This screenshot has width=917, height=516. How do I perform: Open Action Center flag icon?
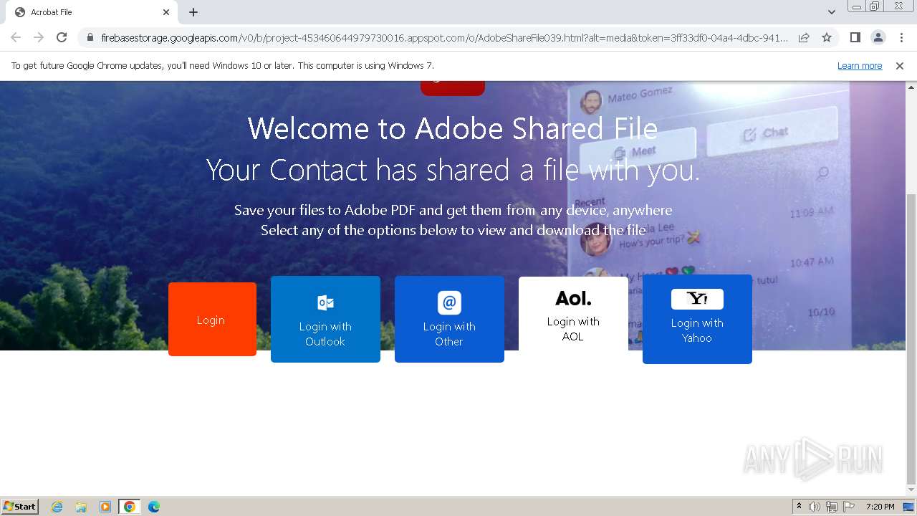coord(849,507)
